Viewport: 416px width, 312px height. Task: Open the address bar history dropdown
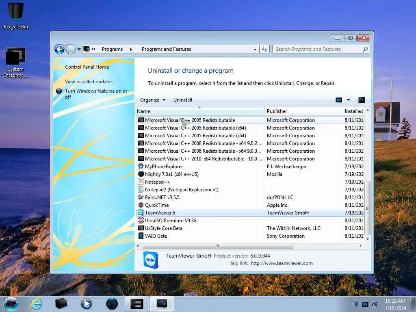click(x=255, y=49)
